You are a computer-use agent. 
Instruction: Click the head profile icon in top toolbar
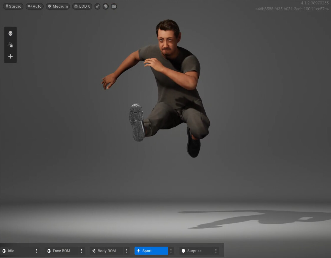105,6
